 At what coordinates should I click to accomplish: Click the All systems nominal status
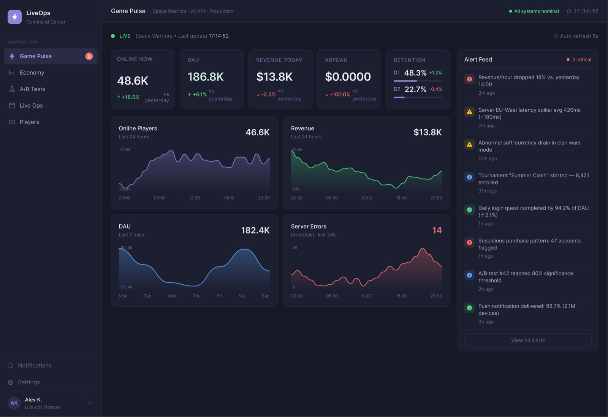pyautogui.click(x=534, y=11)
